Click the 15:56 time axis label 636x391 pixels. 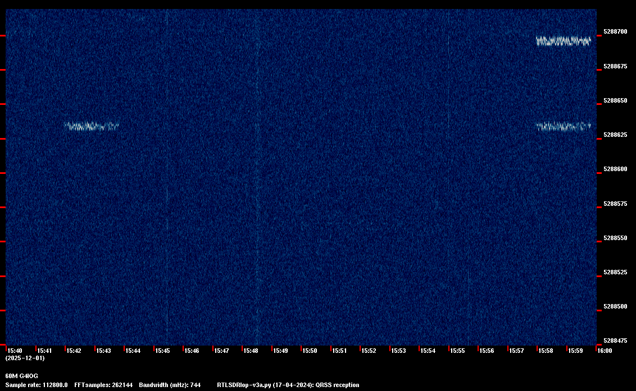click(x=487, y=351)
